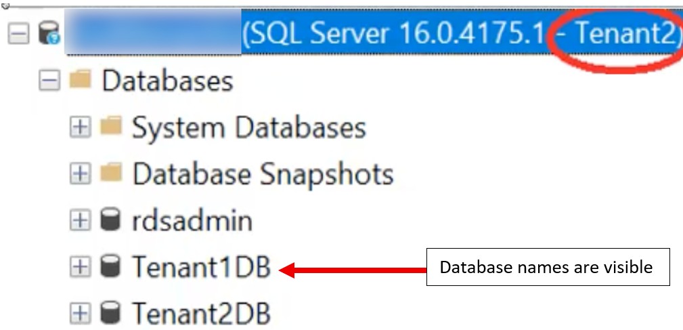The image size is (683, 330).
Task: Select the rdsadmin database name
Action: pos(192,221)
